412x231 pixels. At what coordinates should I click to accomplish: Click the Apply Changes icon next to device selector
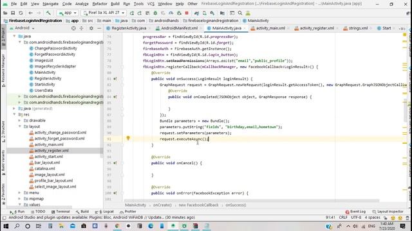131,13
